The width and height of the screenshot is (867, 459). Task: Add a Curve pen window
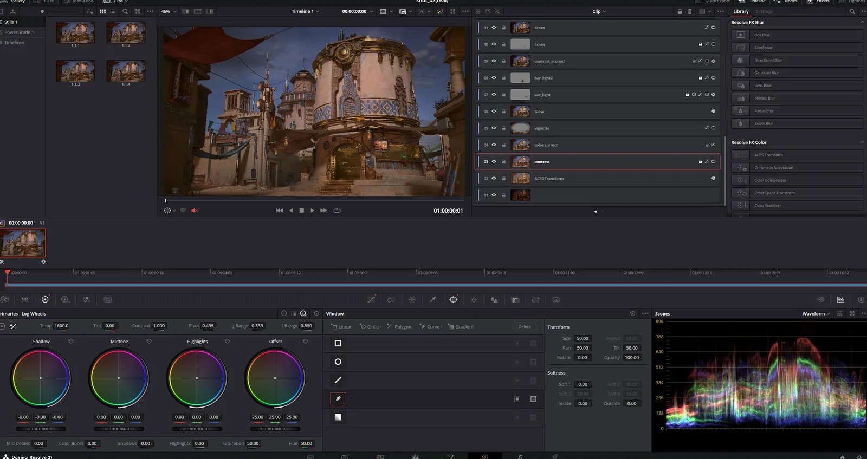430,326
